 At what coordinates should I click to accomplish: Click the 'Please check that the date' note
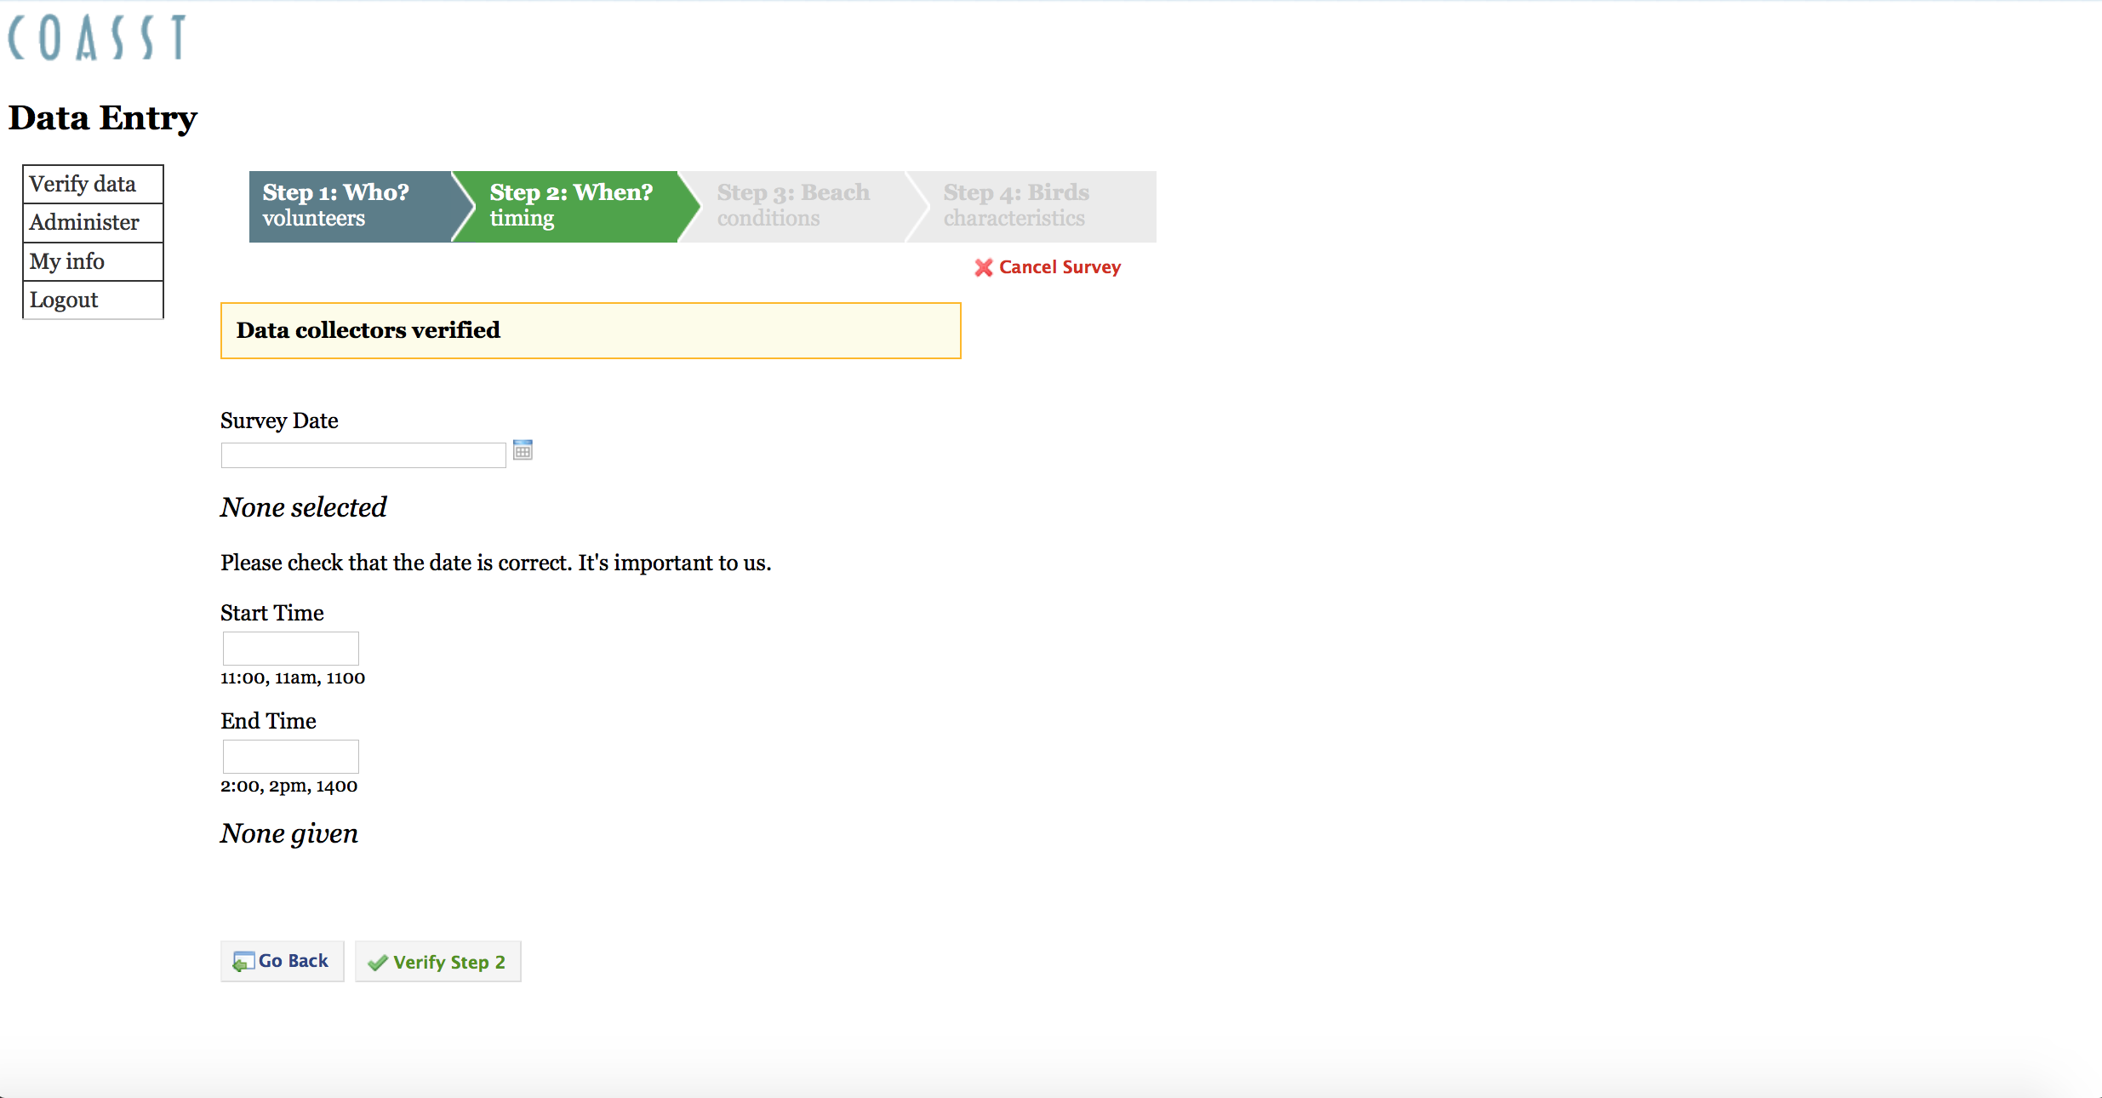tap(496, 563)
